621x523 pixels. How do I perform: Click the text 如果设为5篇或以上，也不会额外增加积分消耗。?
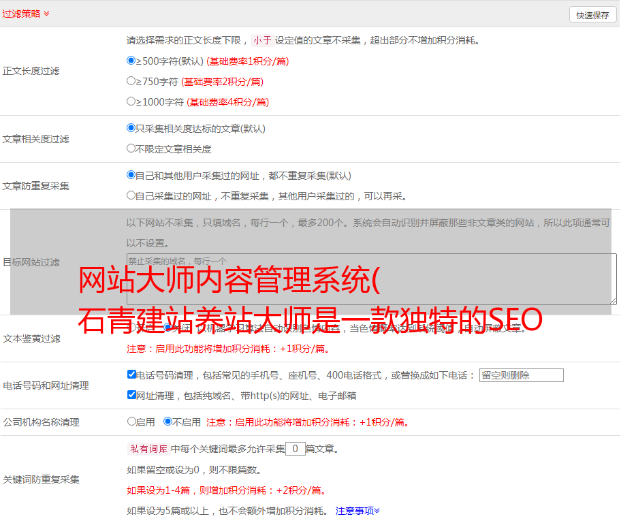pyautogui.click(x=227, y=511)
